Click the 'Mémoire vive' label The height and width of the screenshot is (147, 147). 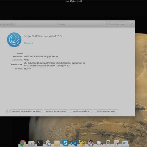(x=17, y=60)
